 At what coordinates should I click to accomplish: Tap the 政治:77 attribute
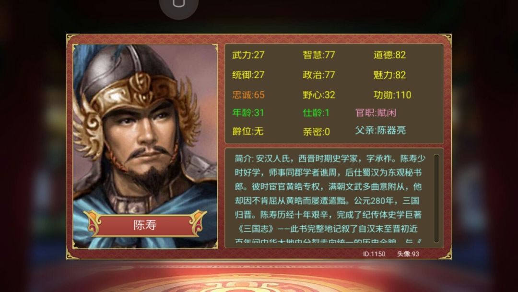pos(319,75)
